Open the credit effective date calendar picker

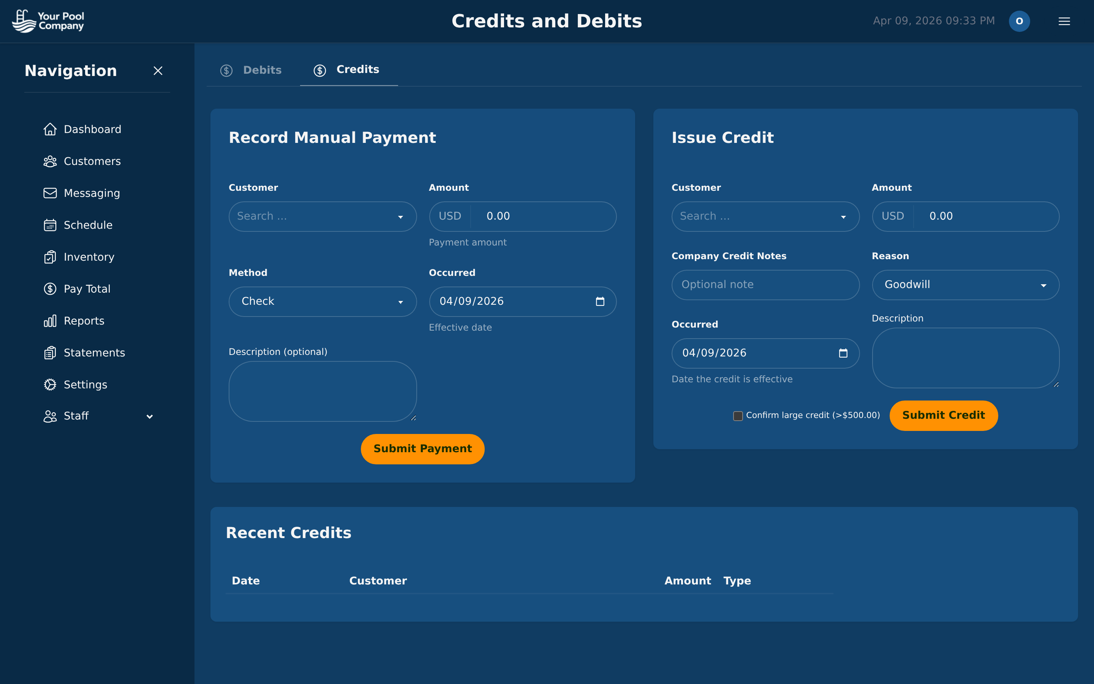[x=844, y=353]
